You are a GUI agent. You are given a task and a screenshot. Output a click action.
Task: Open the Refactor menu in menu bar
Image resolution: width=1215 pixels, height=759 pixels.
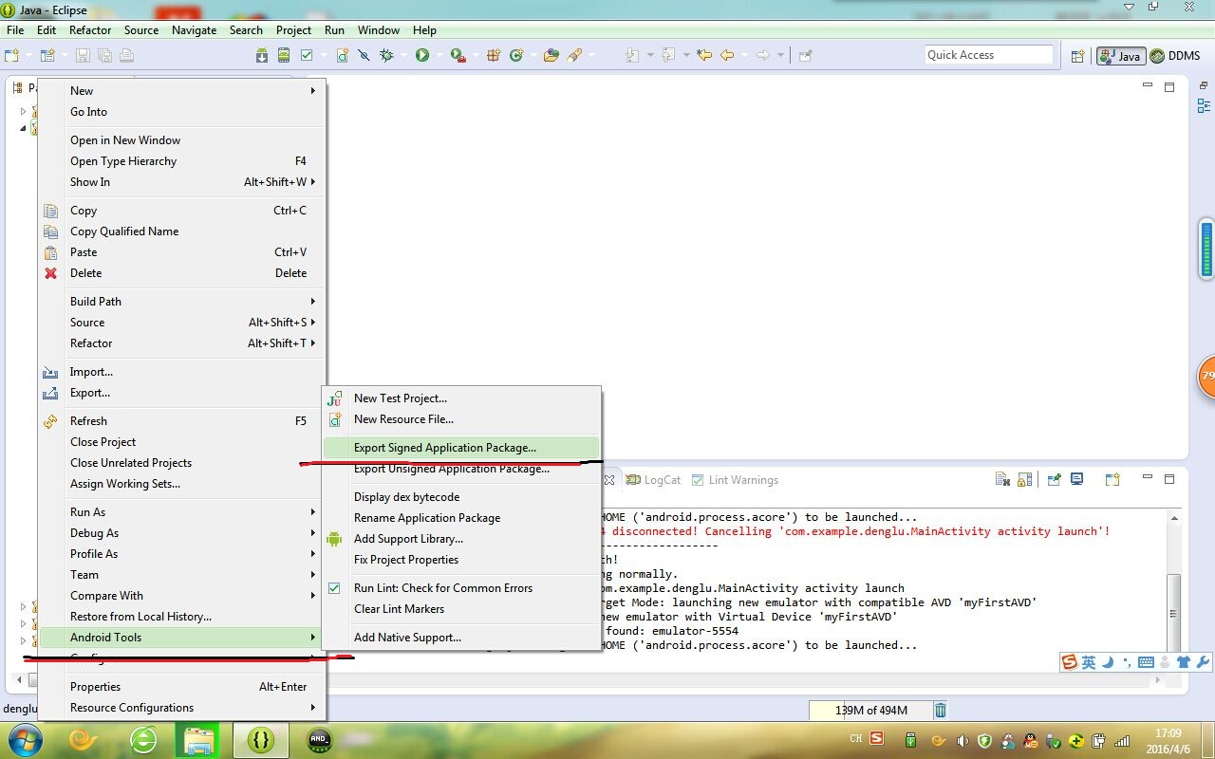90,30
